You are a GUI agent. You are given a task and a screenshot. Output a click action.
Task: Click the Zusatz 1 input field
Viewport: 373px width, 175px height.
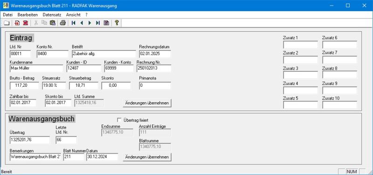pos(300,45)
